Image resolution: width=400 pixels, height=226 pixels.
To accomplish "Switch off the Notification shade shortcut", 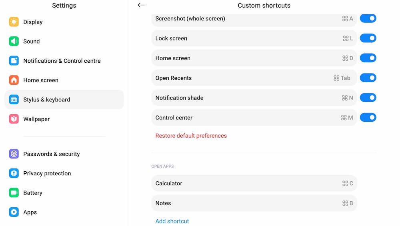I will (x=368, y=97).
